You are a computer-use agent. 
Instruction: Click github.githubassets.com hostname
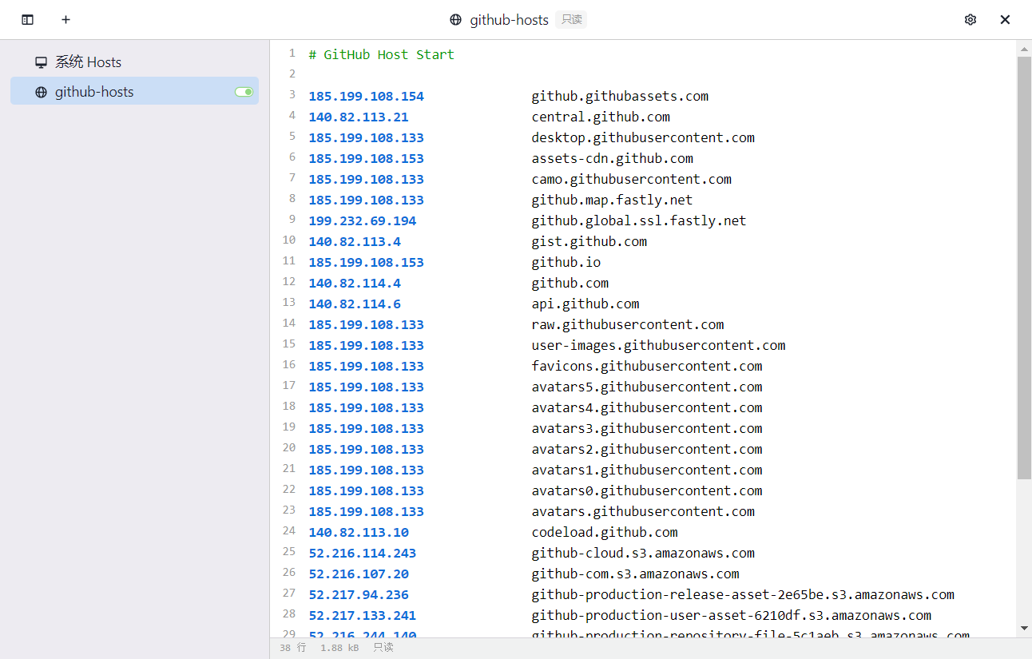(x=620, y=96)
